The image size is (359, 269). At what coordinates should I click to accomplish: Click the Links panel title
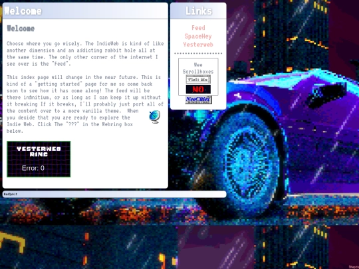[x=199, y=11]
